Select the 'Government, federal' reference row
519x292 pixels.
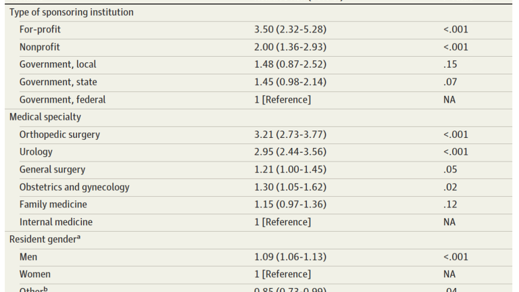pos(259,99)
